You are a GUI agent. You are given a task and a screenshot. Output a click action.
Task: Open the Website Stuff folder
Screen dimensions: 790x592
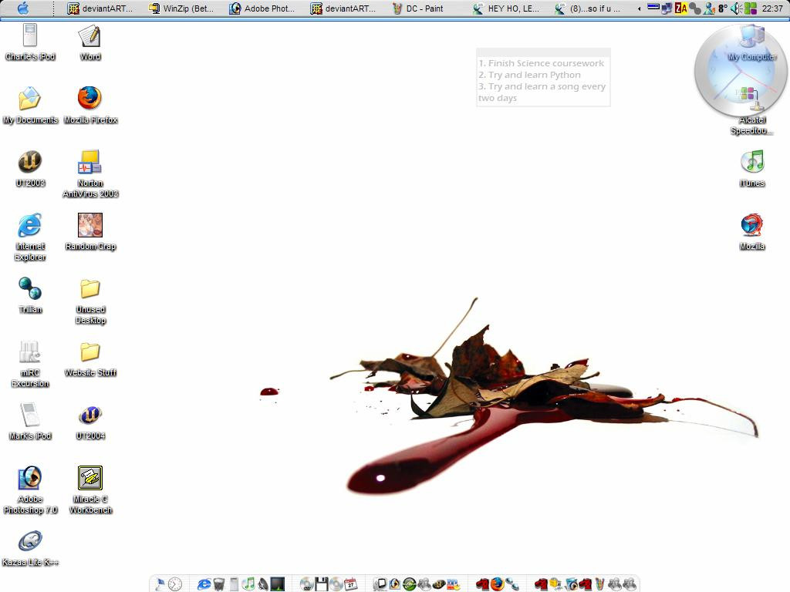point(90,358)
